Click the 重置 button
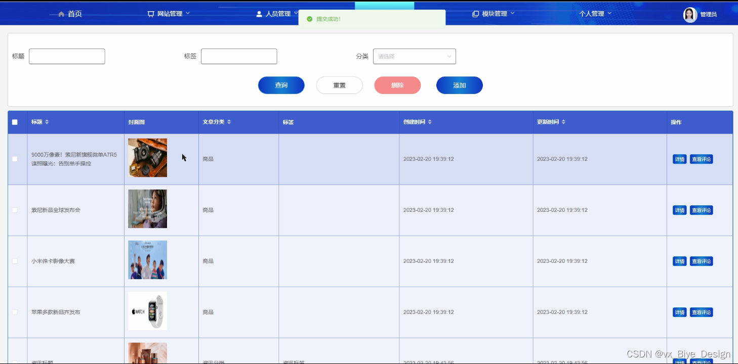This screenshot has height=364, width=738. (340, 85)
